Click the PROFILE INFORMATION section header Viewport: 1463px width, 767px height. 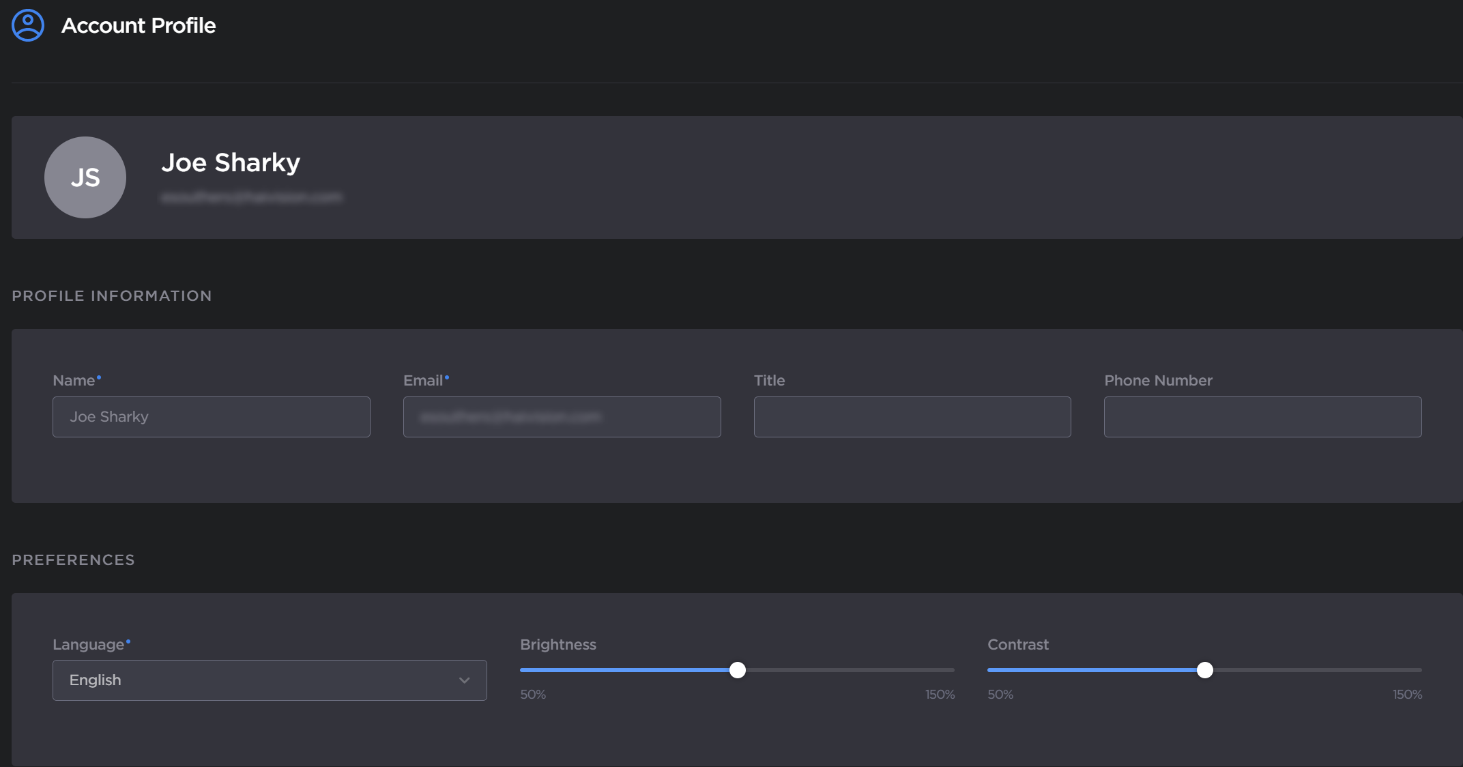[111, 295]
